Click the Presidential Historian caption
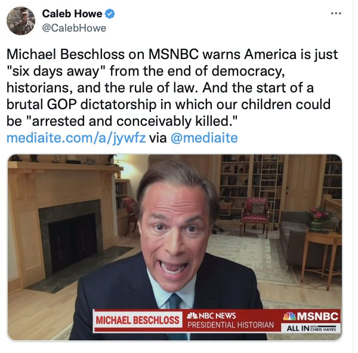Screen dimensions: 358x353 click(x=230, y=325)
